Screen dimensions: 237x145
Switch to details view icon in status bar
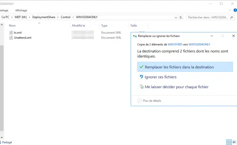[x=229, y=142]
